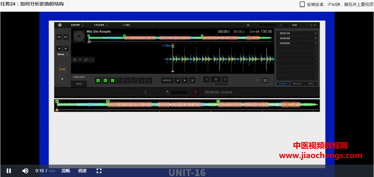The image size is (374, 177).
Task: Click the red record button
Action: click(196, 92)
